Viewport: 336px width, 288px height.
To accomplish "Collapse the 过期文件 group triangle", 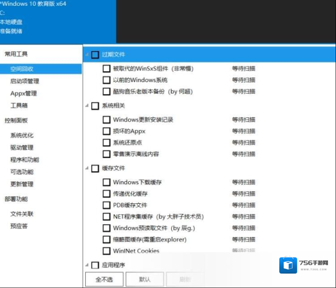I will (x=87, y=54).
